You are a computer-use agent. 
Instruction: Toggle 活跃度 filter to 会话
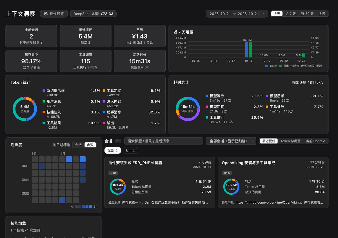[x=78, y=145]
